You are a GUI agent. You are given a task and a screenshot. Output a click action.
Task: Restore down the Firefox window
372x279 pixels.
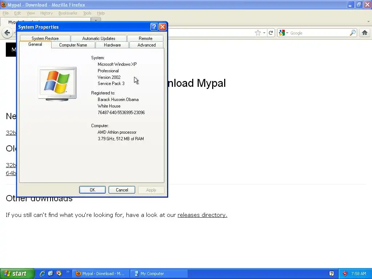coord(359,5)
